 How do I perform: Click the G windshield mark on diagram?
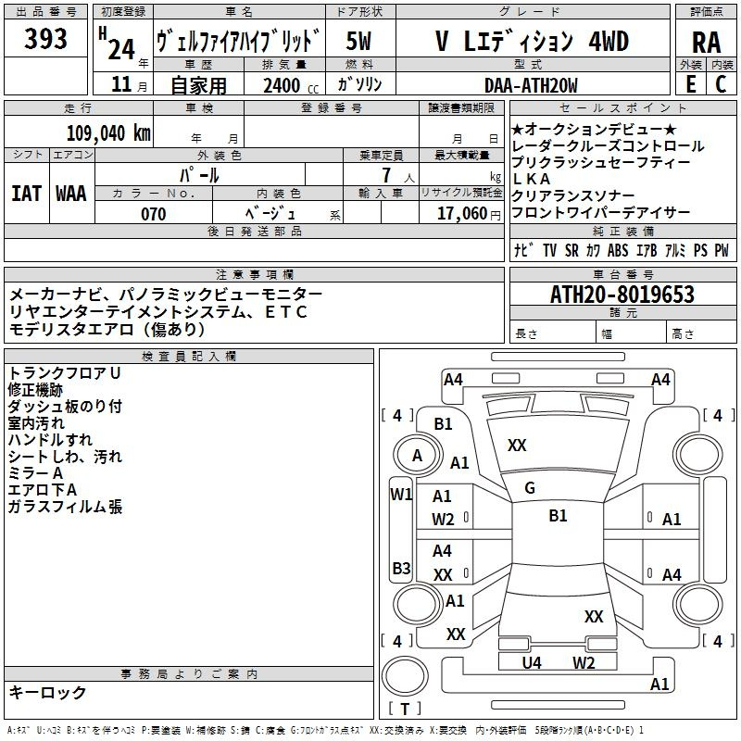[530, 488]
